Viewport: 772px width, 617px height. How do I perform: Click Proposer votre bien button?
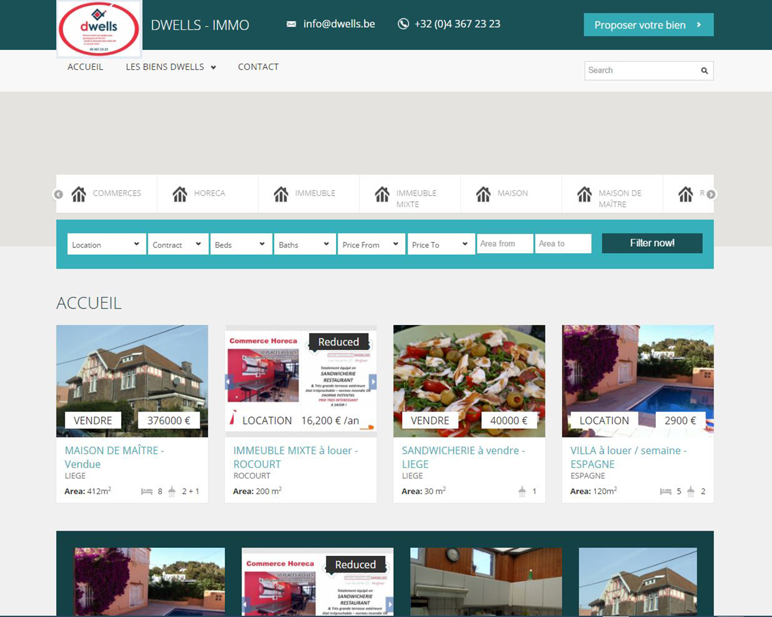pyautogui.click(x=648, y=25)
